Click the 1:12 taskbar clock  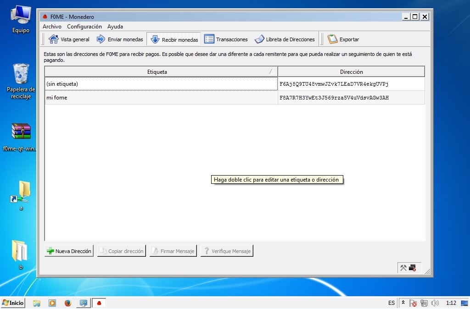pyautogui.click(x=451, y=303)
